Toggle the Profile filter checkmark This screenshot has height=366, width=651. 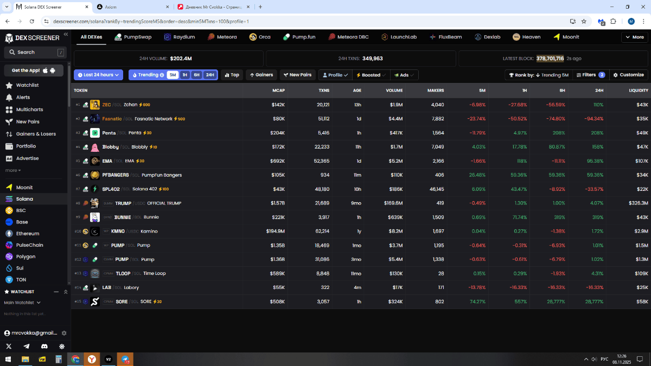pyautogui.click(x=334, y=75)
